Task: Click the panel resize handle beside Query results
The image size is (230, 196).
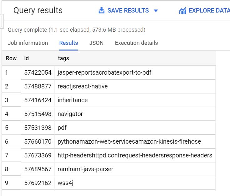Action: [x=2, y=21]
